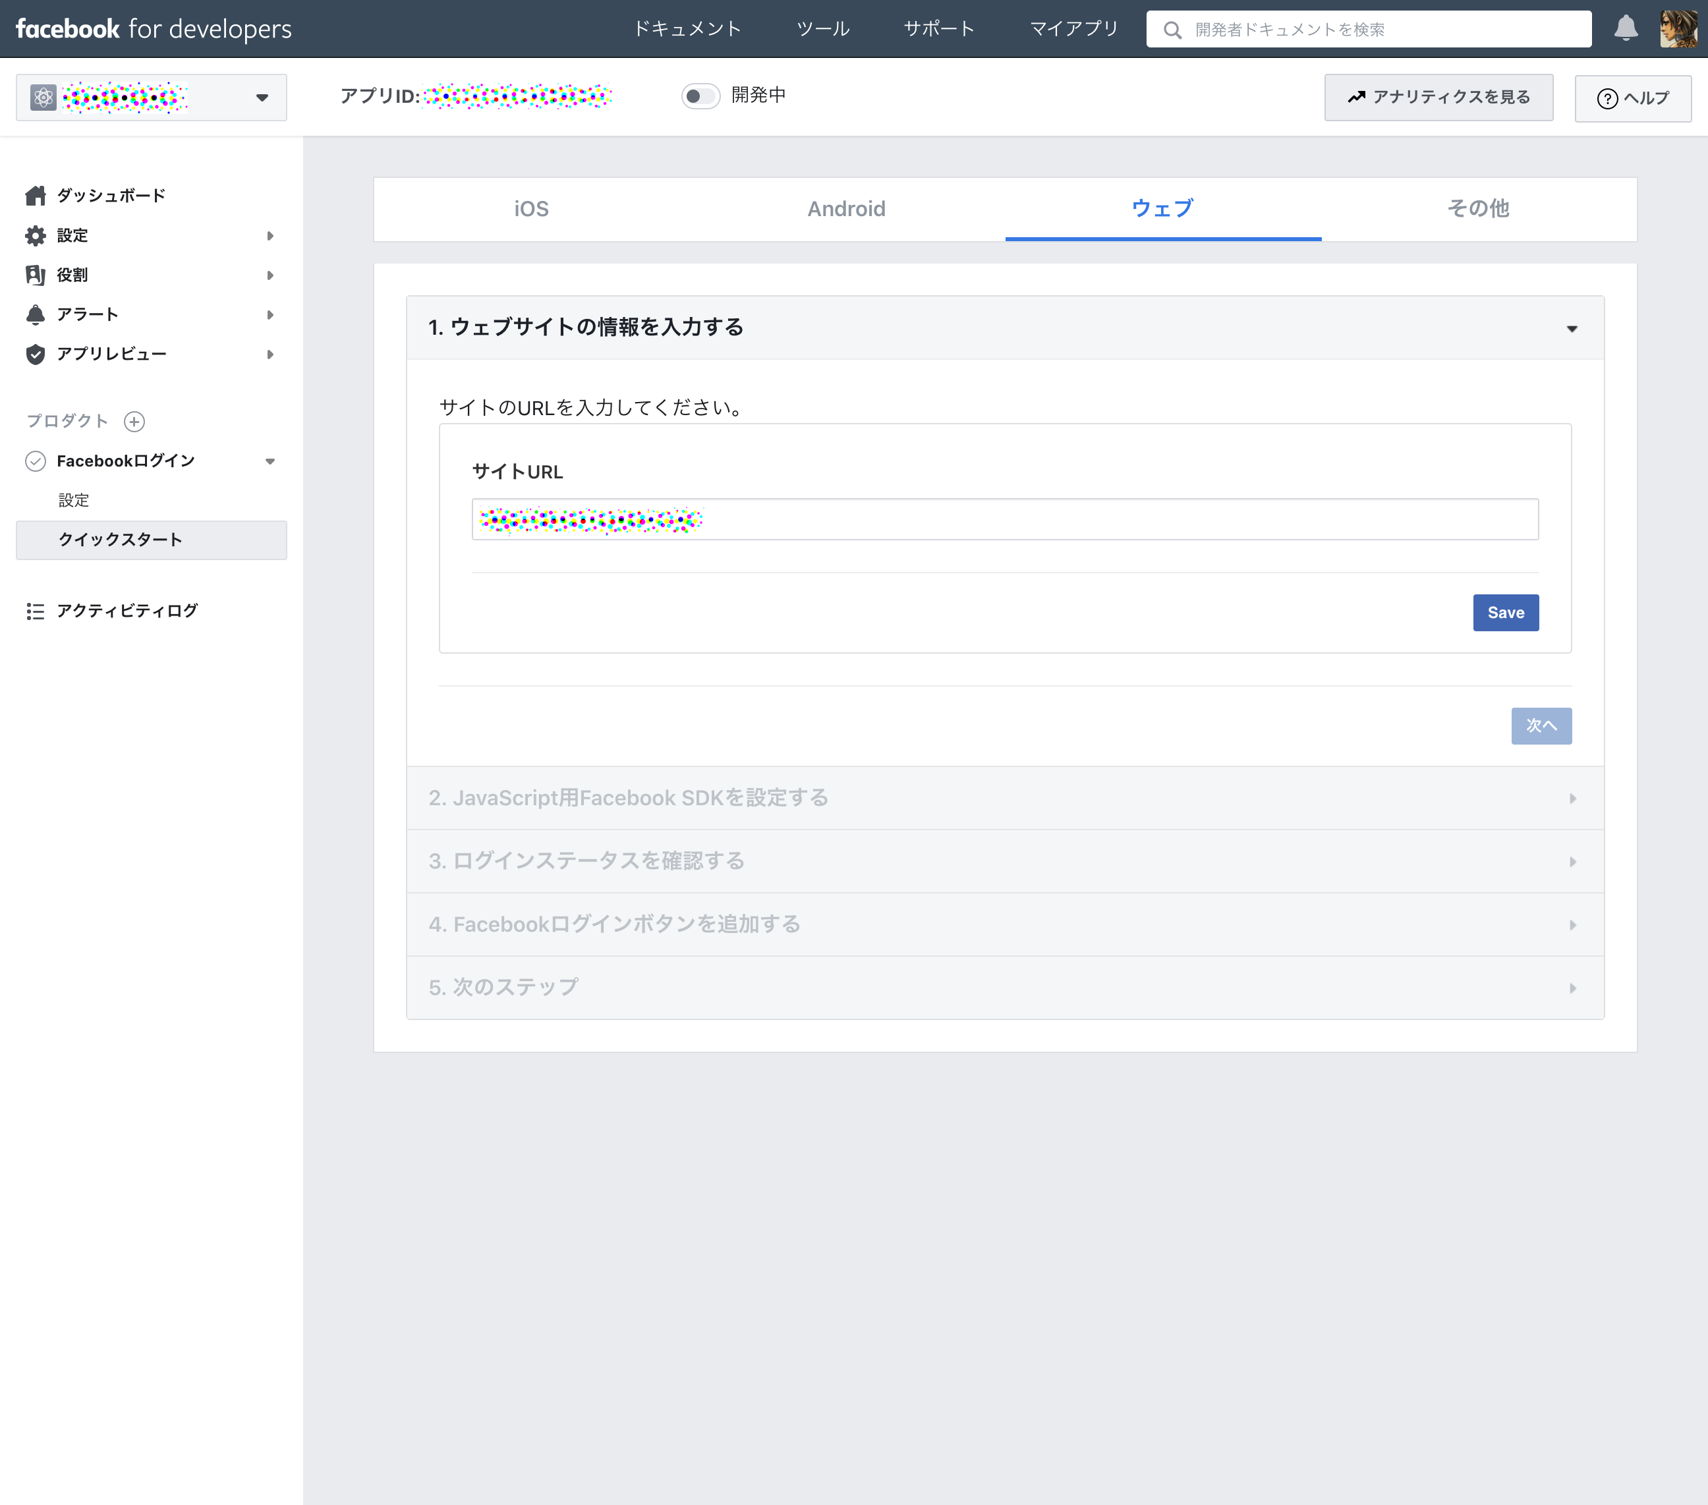Switch to the Android tab
This screenshot has width=1708, height=1505.
tap(845, 209)
